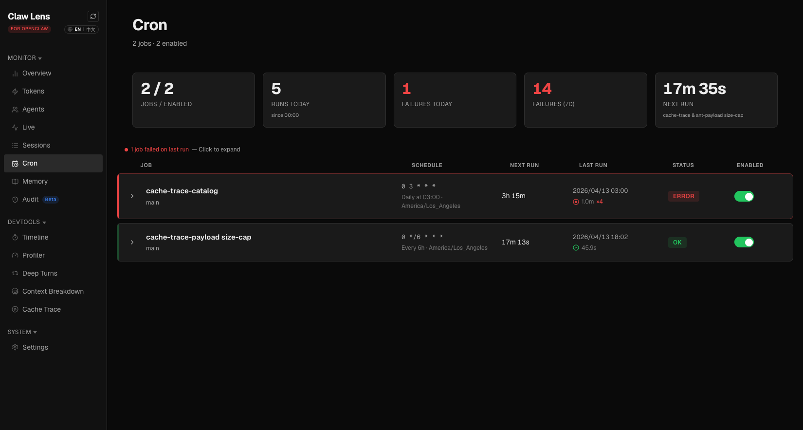803x430 pixels.
Task: Click the Timeline stopwatch icon
Action: [x=15, y=238]
